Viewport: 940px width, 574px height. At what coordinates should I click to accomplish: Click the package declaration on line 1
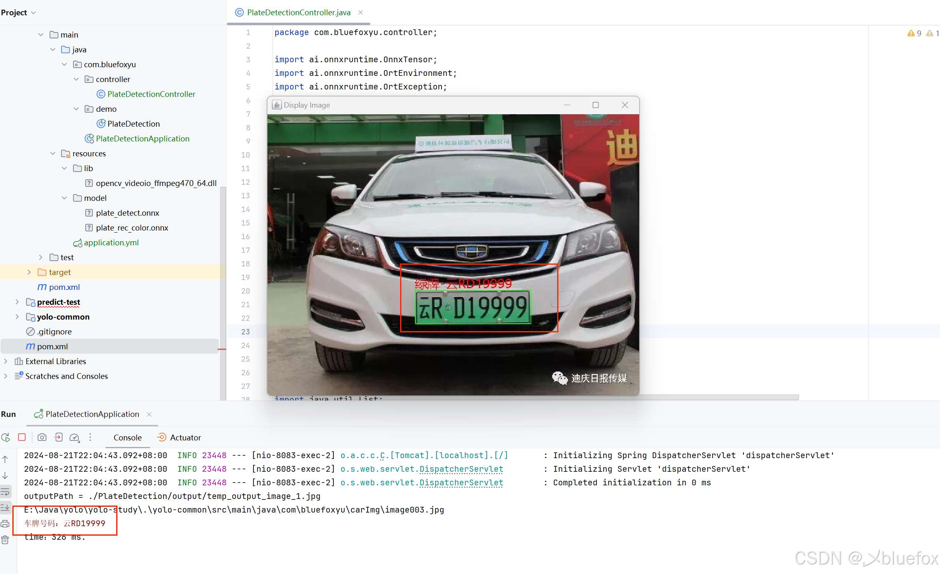coord(356,32)
